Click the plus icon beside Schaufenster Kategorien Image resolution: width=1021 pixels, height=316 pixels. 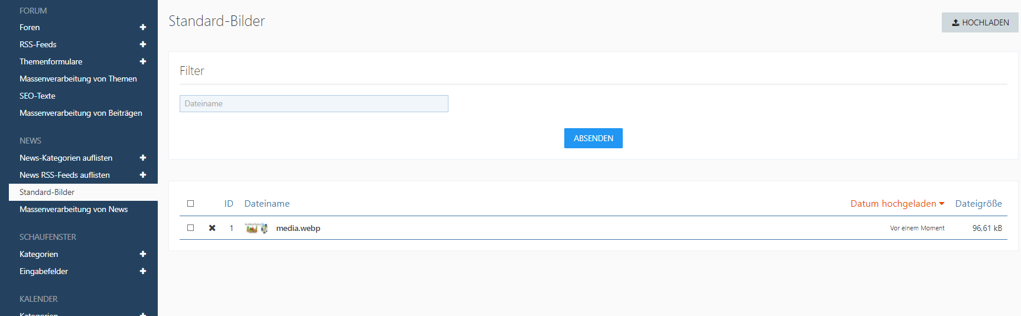143,254
